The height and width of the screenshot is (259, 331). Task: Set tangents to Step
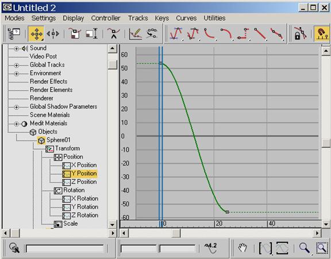point(244,34)
